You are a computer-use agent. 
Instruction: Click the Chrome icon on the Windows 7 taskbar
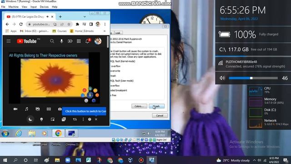[x=58, y=133]
